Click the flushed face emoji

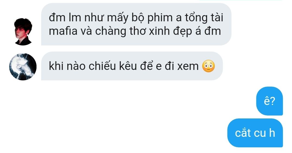208,66
